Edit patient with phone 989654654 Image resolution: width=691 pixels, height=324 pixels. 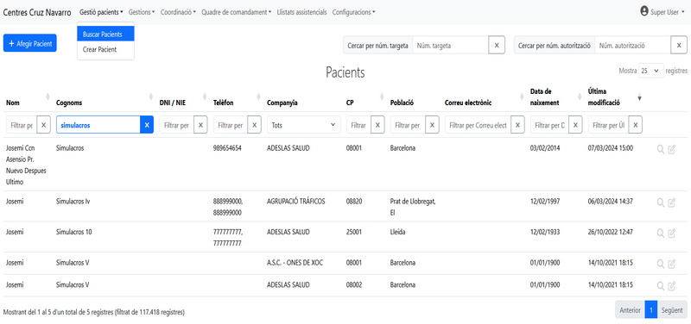click(672, 149)
